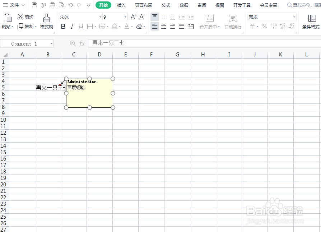Align text right

173,27
